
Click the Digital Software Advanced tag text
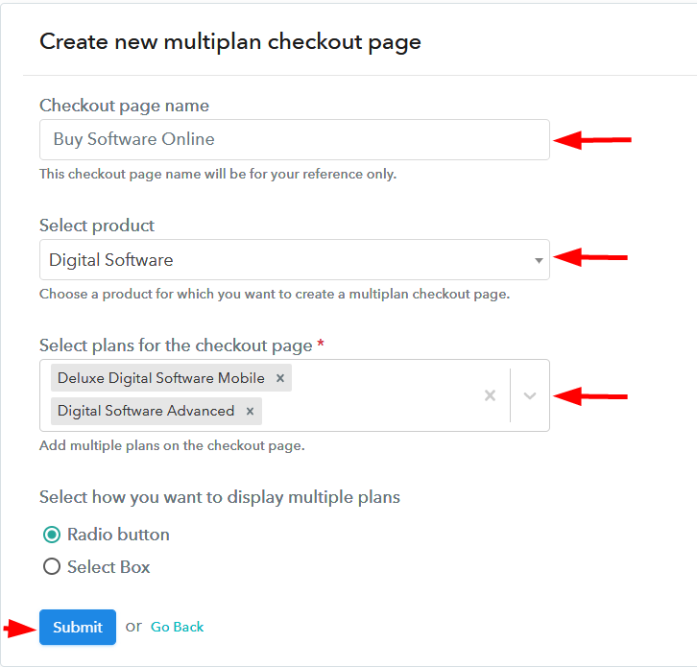146,411
